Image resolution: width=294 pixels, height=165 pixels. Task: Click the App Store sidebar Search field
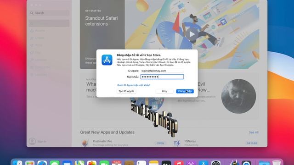pyautogui.click(x=49, y=13)
